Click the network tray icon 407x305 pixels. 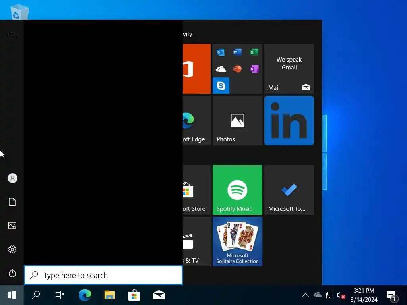point(329,295)
